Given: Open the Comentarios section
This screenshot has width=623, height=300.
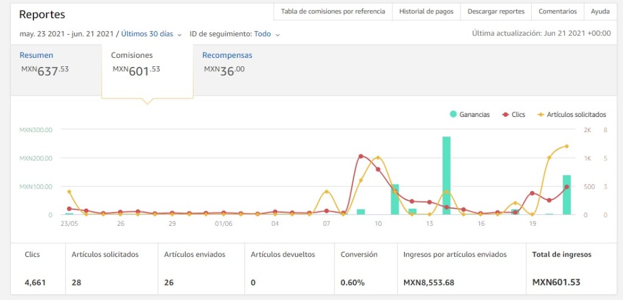Looking at the screenshot, I should coord(557,12).
